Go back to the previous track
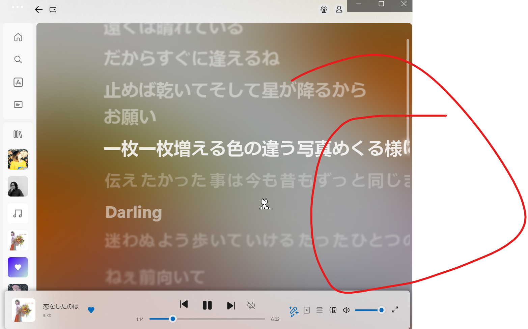Image resolution: width=528 pixels, height=329 pixels. tap(184, 304)
